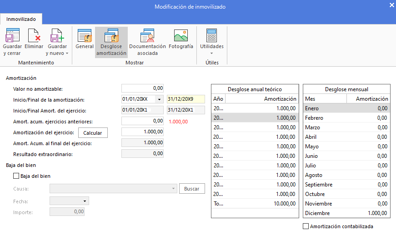
Task: Enable Amortización contabilizada checkbox
Action: point(306,226)
